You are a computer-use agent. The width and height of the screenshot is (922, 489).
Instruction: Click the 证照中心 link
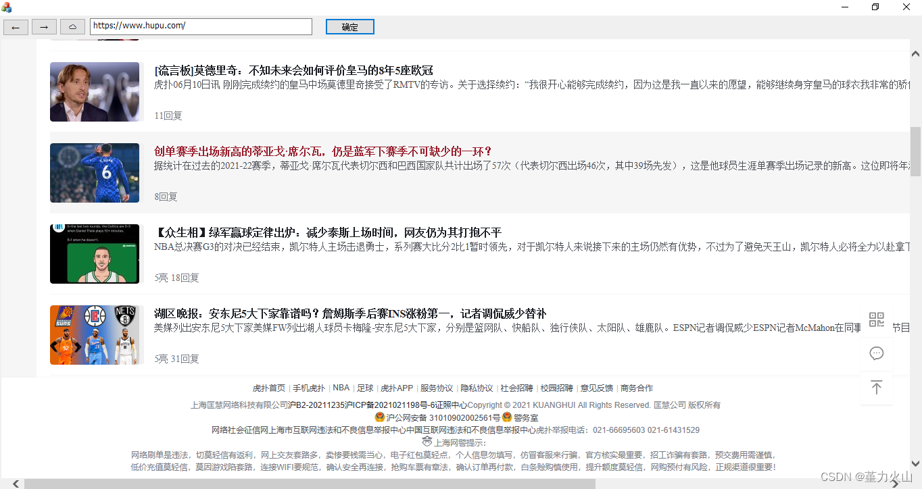click(x=452, y=405)
